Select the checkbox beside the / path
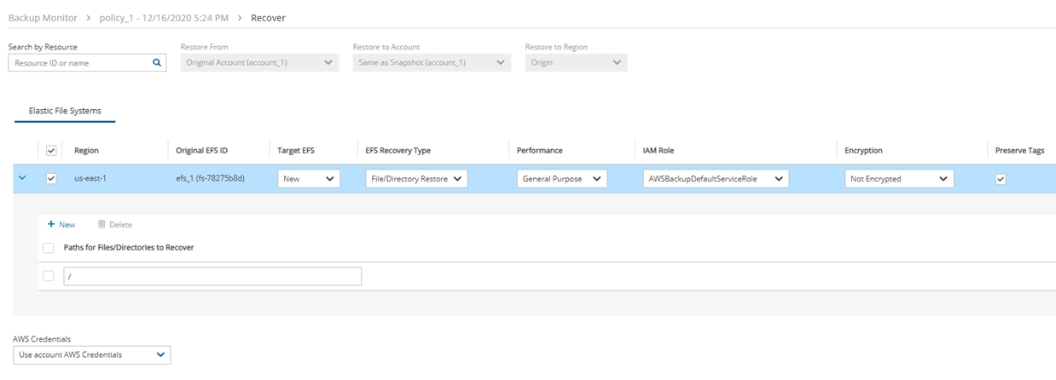This screenshot has width=1056, height=380. point(49,276)
